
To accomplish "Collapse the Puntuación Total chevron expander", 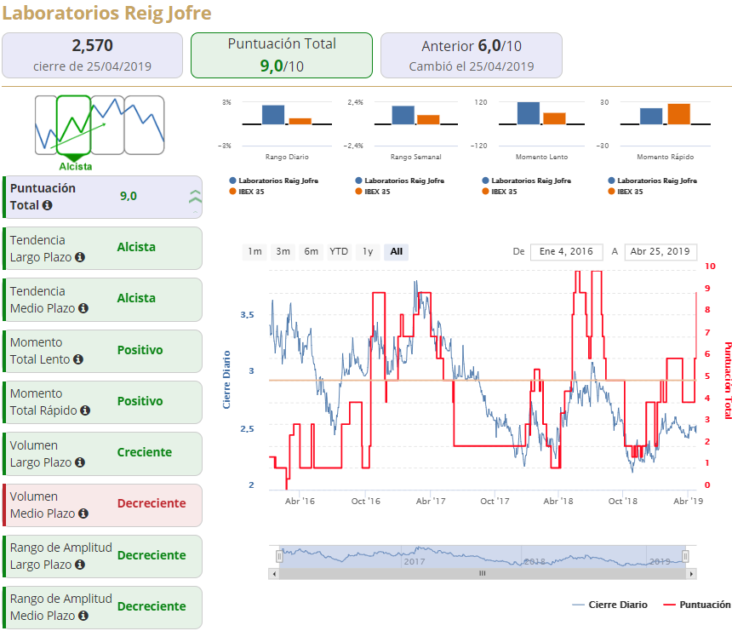I will click(x=195, y=197).
